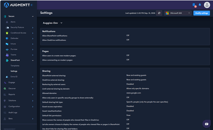This screenshot has width=213, height=130.
Task: Refresh settings with the sync icon
Action: (x=159, y=13)
